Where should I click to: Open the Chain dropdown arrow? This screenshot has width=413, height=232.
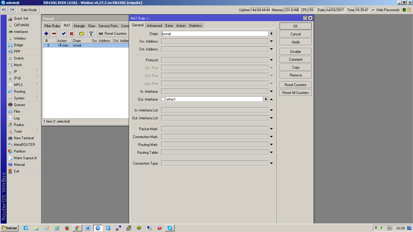pyautogui.click(x=271, y=34)
